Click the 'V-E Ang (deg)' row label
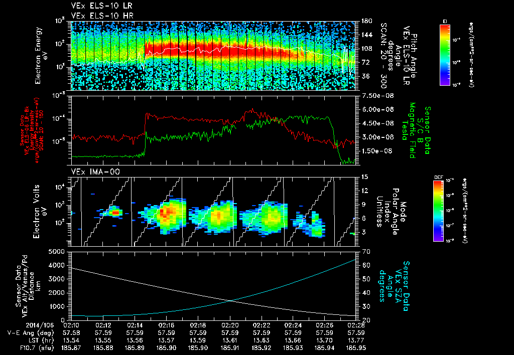 (31, 333)
